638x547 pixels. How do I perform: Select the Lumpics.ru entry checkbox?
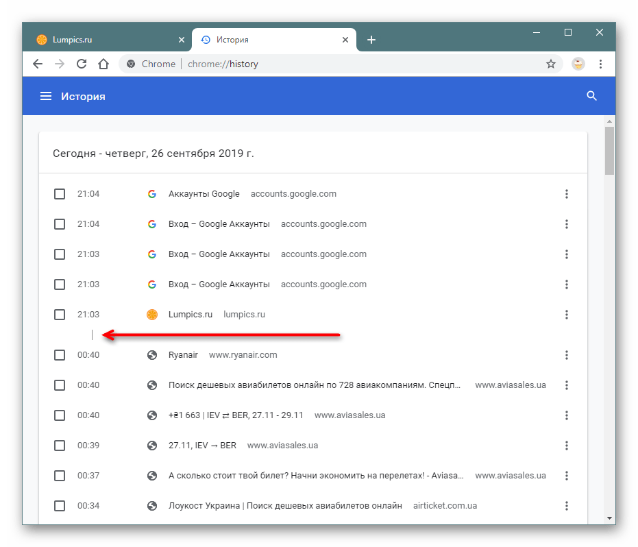click(60, 315)
